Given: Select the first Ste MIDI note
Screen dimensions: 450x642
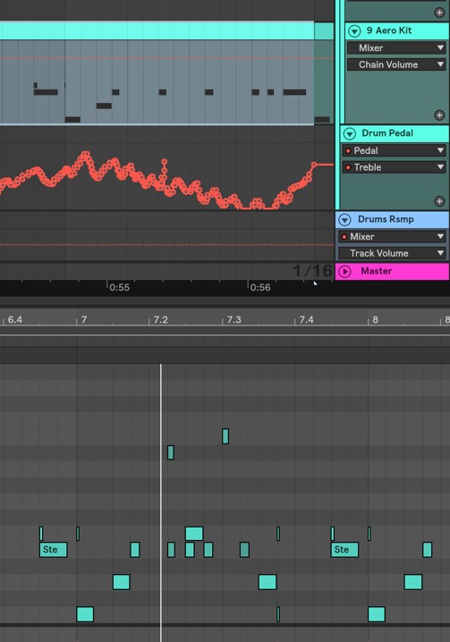Looking at the screenshot, I should [x=54, y=550].
